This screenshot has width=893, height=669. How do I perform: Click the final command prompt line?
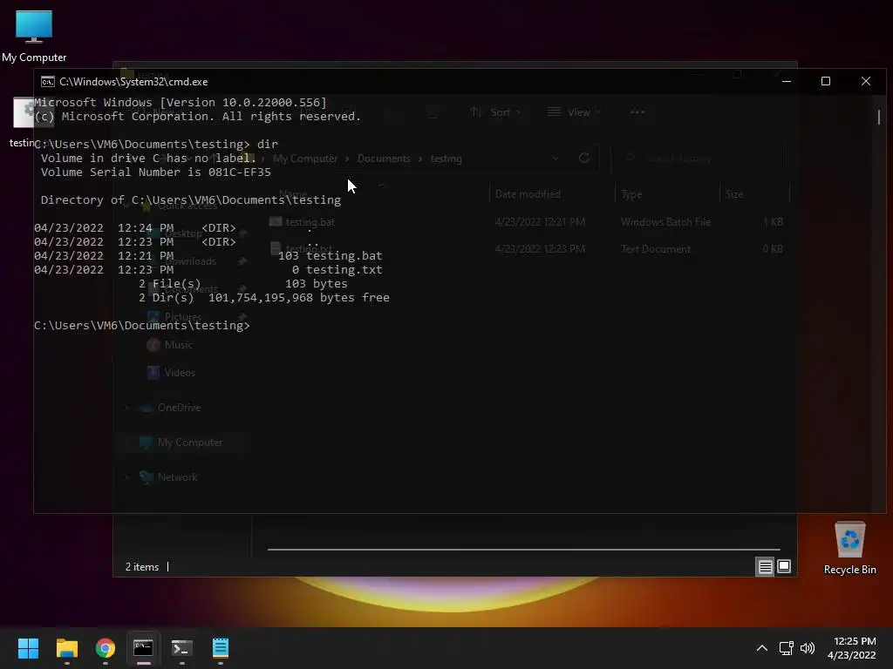142,326
